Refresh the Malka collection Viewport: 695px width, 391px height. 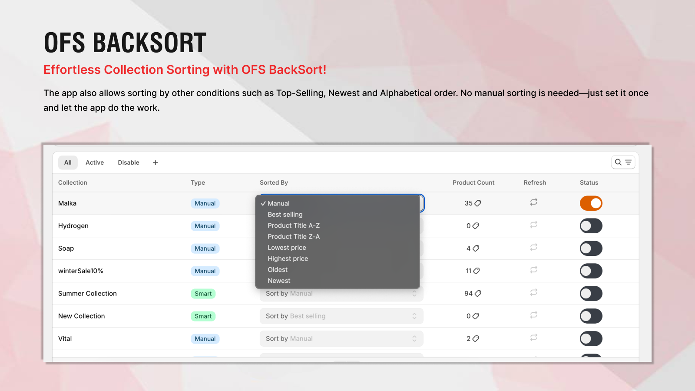pos(534,202)
